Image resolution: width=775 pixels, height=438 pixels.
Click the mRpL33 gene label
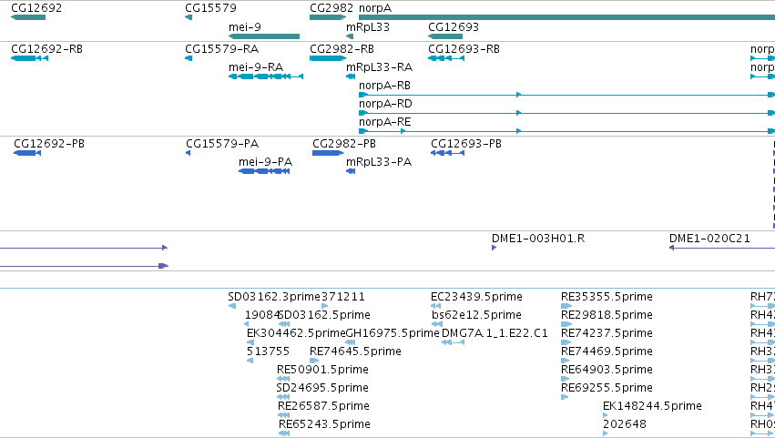[368, 27]
